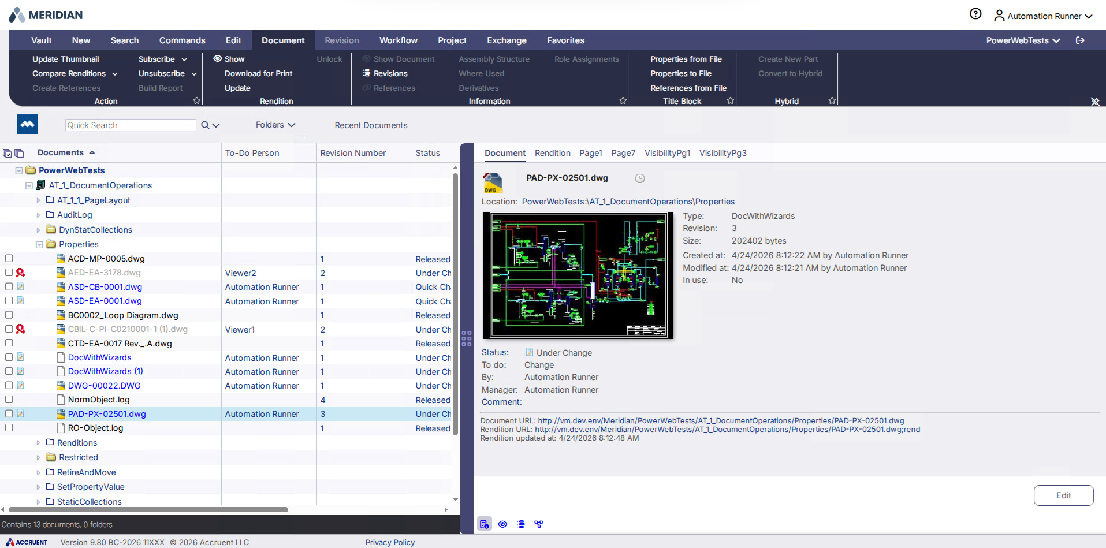Close the ribbon with the X icon
1106x548 pixels.
point(1095,102)
